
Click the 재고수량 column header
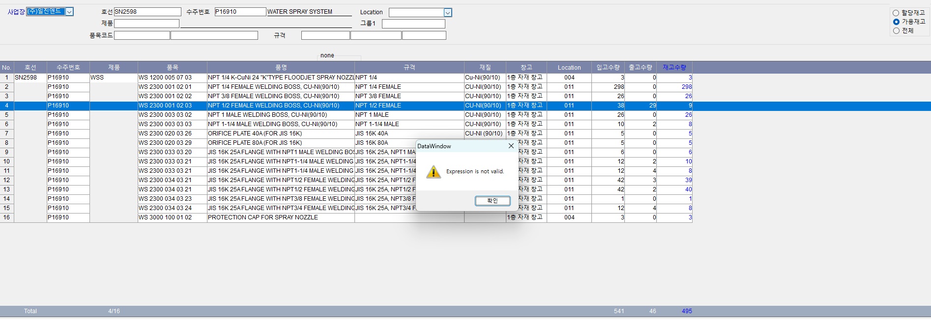(x=674, y=67)
